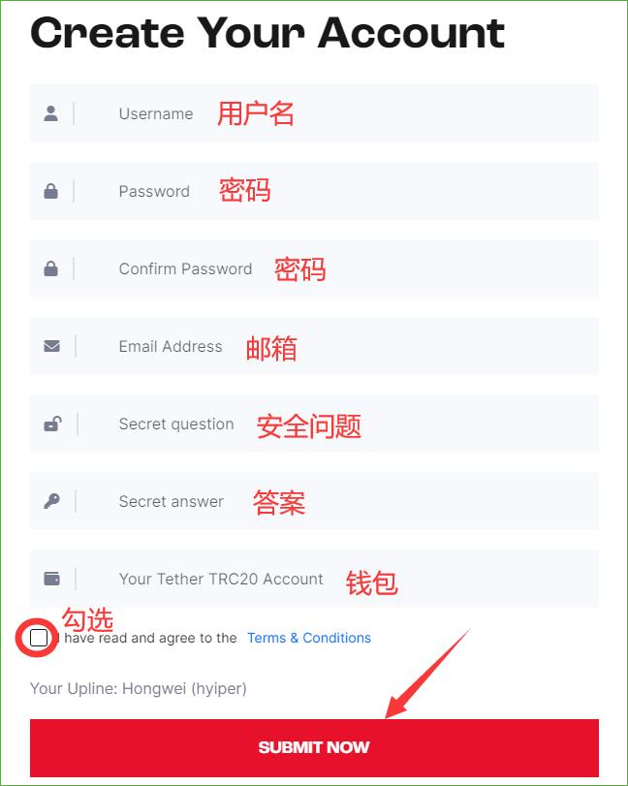Click the red SUBMIT NOW button

pyautogui.click(x=314, y=748)
